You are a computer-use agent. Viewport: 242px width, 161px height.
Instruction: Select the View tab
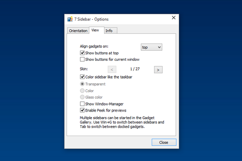point(95,30)
